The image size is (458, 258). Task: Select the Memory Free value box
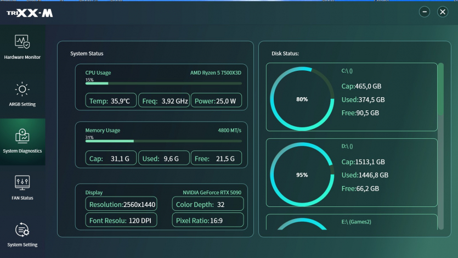point(216,159)
